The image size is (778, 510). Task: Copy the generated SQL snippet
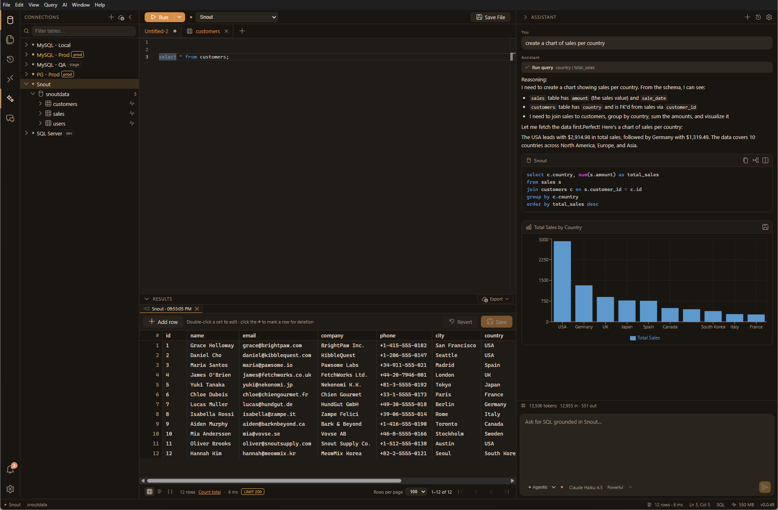(745, 160)
